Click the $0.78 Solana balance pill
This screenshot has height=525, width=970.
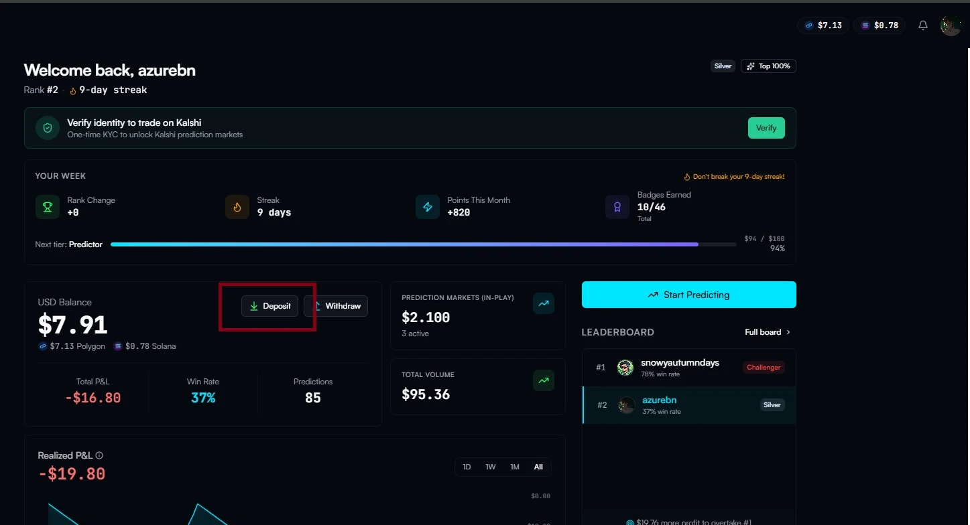pos(880,25)
